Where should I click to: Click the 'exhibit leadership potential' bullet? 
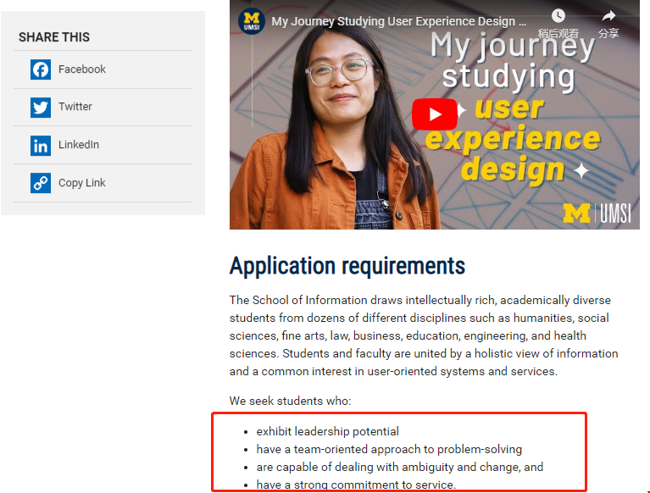327,431
